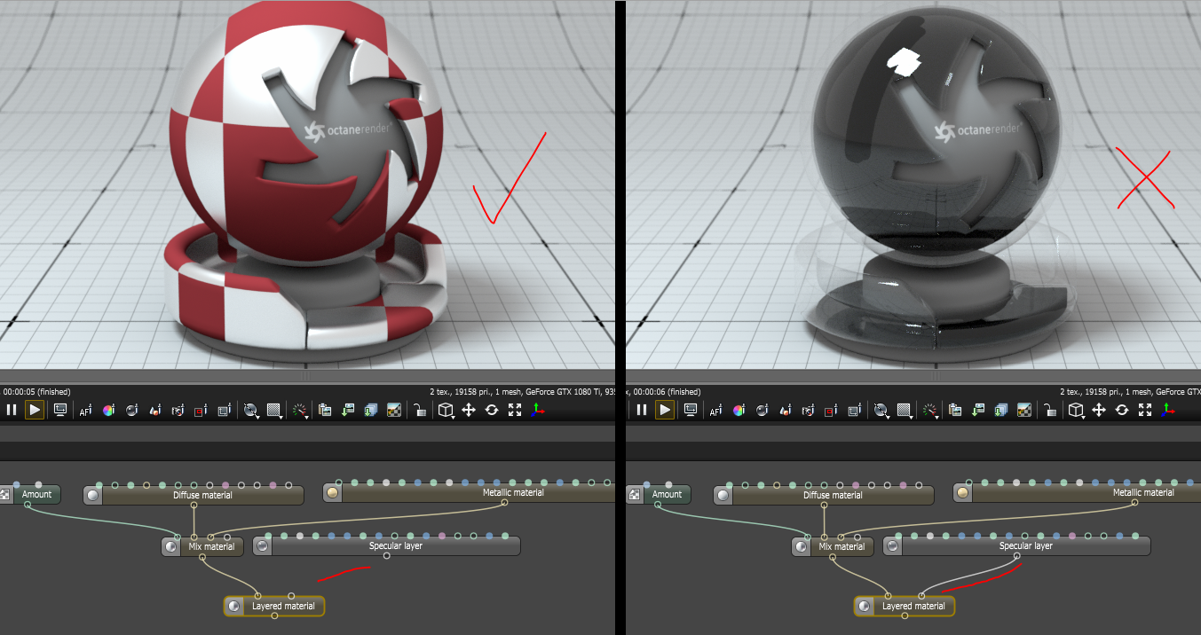This screenshot has height=635, width=1201.
Task: Select render region picker in right viewport
Action: 831,410
